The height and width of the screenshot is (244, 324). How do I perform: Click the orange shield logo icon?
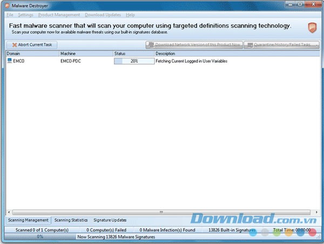pos(312,28)
